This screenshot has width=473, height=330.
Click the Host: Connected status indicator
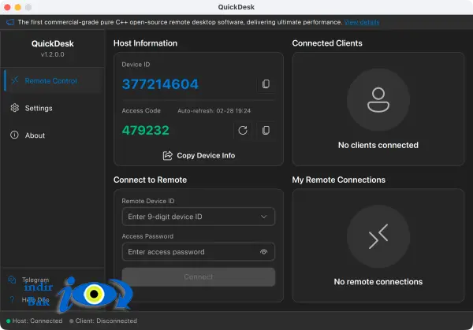coord(35,321)
